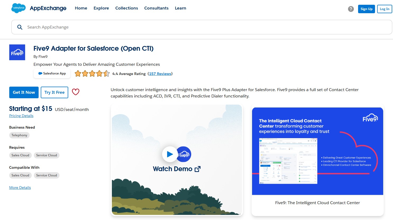Click the Salesforce cloud logo
Image resolution: width=393 pixels, height=220 pixels.
[18, 8]
